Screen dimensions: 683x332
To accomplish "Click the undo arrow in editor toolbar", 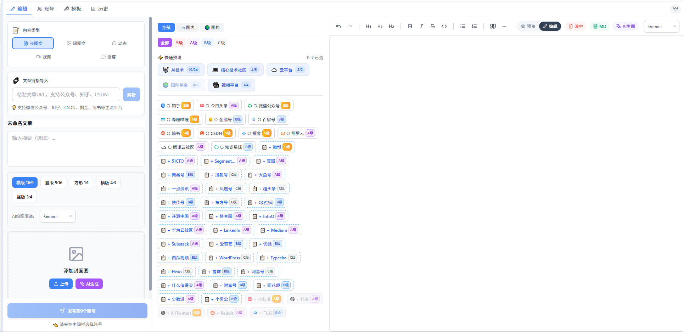I will click(x=338, y=26).
